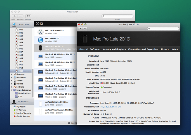
Task: Click the CATEGORIES sidebar header
Action: pos(22,25)
